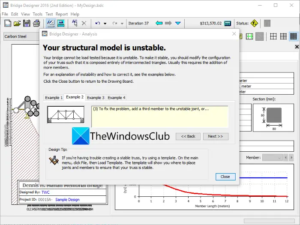Click the << Back button
The width and height of the screenshot is (300, 225).
(x=188, y=136)
